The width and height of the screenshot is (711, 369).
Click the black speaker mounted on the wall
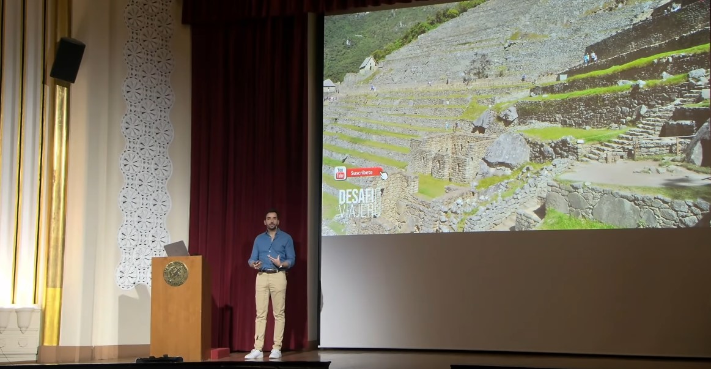[67, 59]
